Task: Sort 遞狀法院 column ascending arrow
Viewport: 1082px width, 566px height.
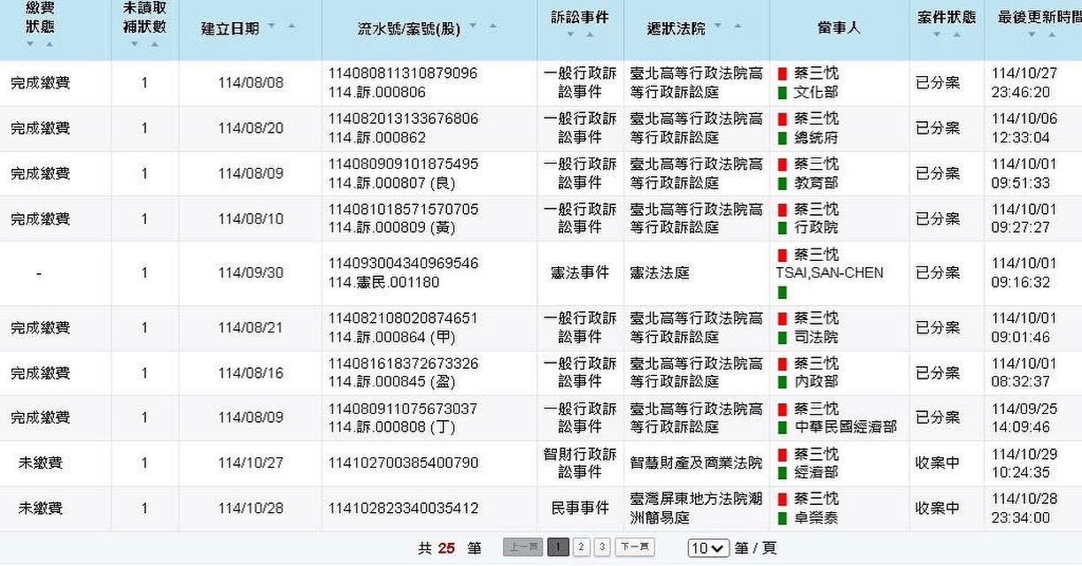Action: point(738,26)
